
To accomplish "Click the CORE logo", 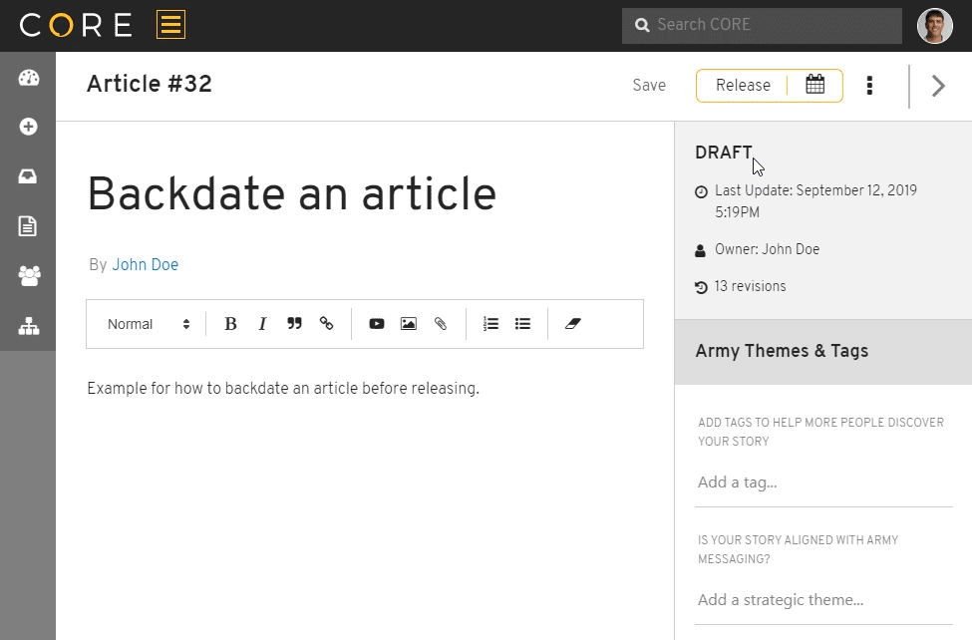I will click(76, 26).
